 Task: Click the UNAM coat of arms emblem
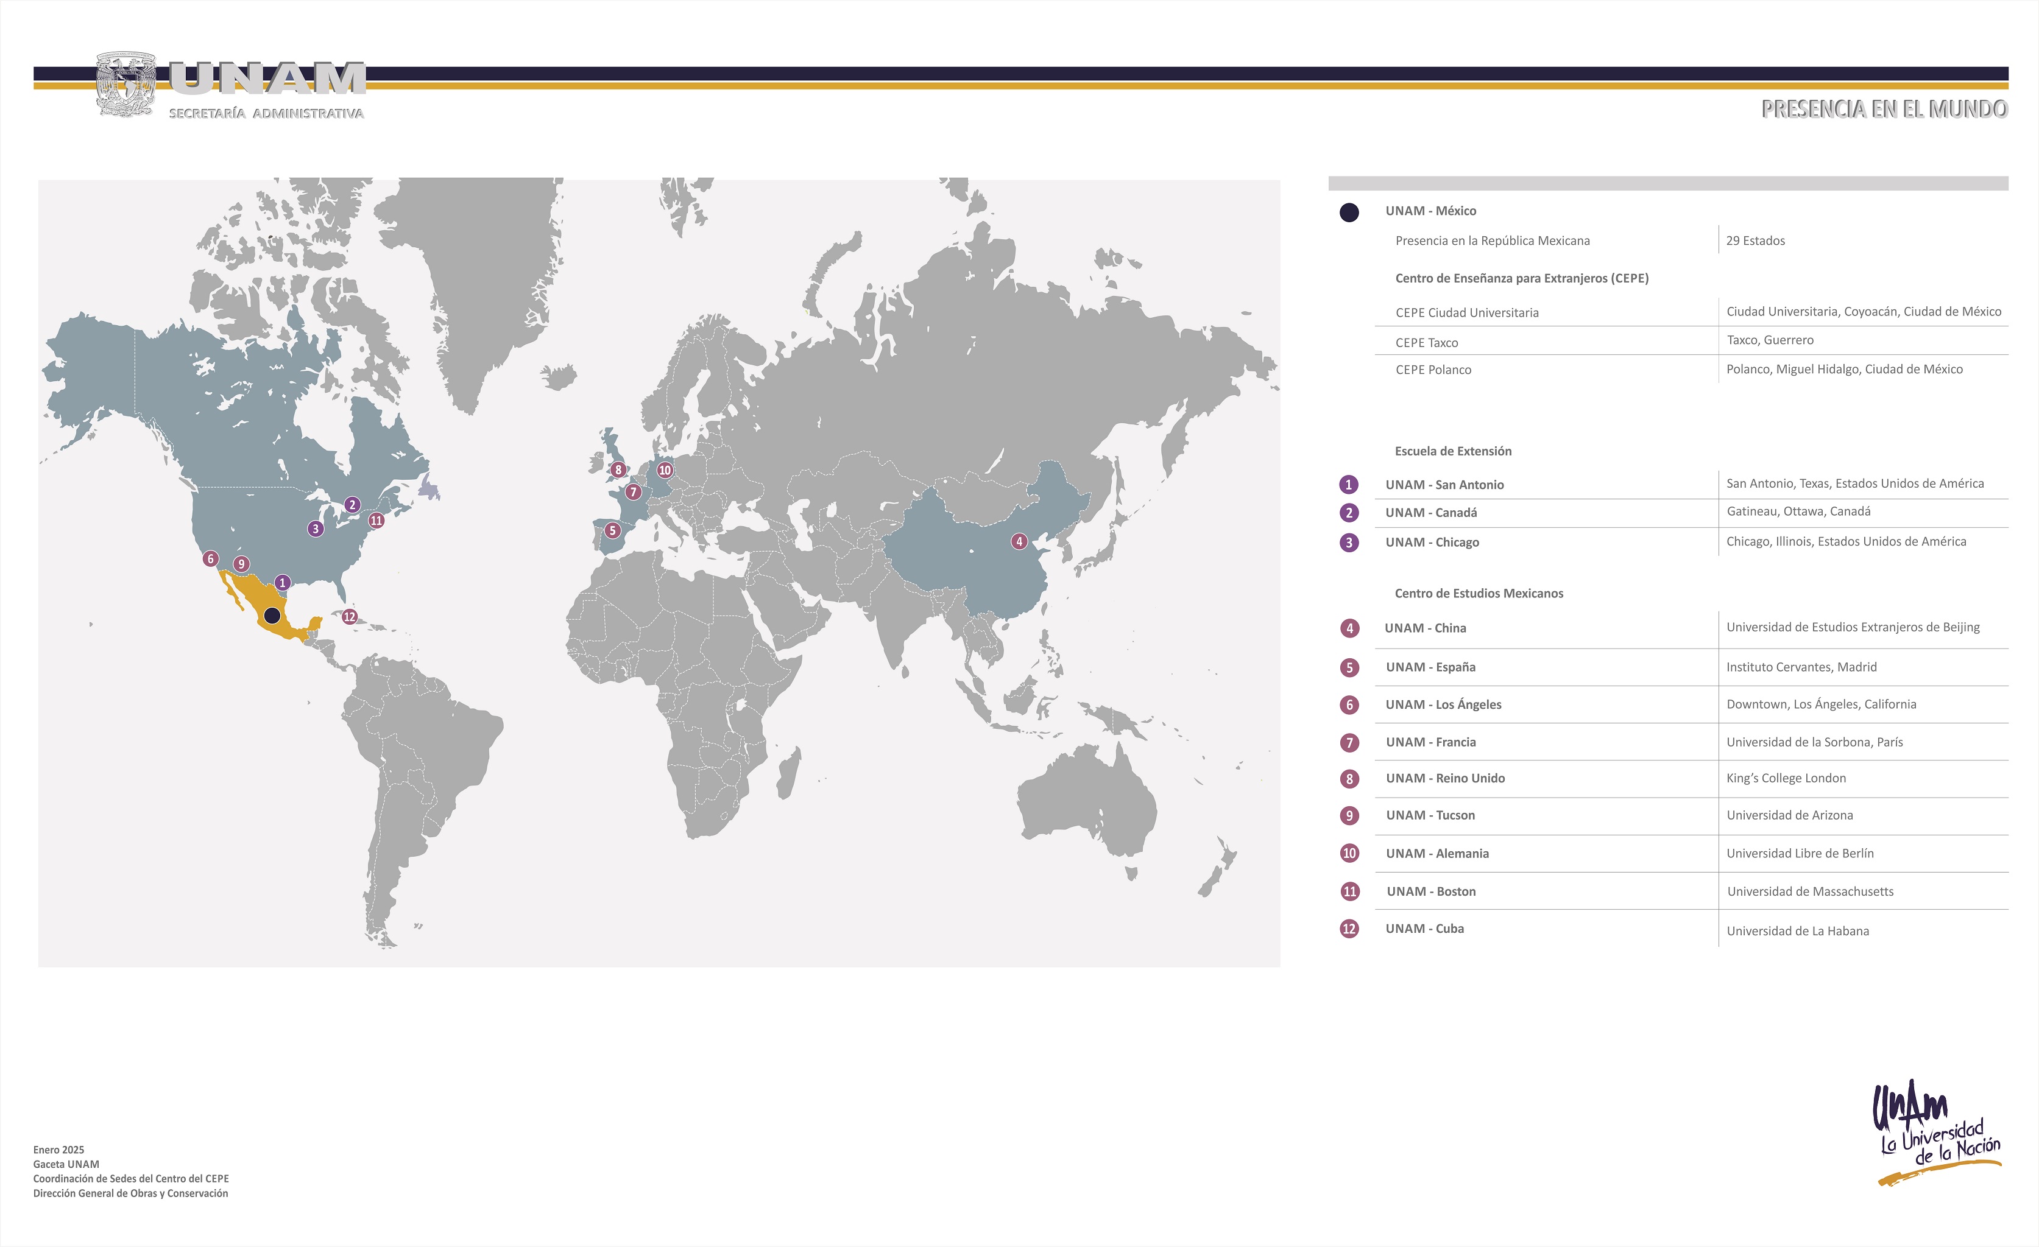tap(125, 85)
